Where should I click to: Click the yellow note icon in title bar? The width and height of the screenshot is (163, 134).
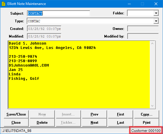(4, 4)
